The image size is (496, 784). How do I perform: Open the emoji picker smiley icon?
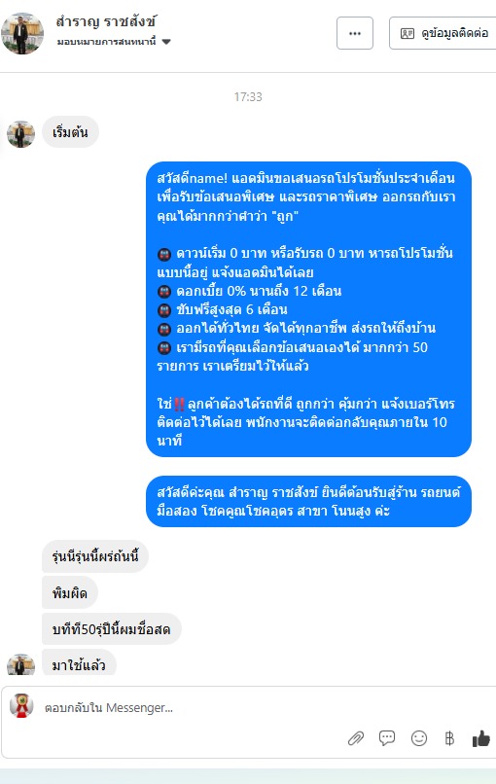click(x=419, y=738)
